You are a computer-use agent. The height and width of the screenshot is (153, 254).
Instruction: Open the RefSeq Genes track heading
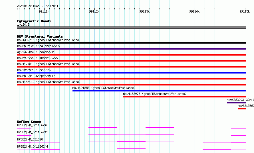click(29, 122)
